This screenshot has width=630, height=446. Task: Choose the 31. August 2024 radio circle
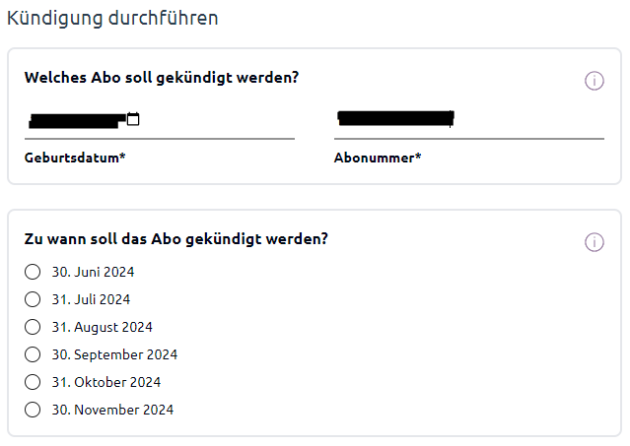33,327
